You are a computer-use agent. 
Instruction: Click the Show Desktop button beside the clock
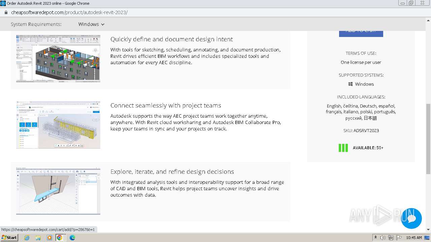coord(427,238)
